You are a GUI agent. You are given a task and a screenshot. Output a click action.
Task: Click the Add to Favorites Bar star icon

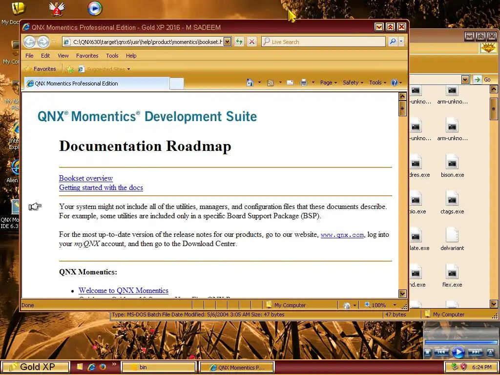pyautogui.click(x=70, y=69)
